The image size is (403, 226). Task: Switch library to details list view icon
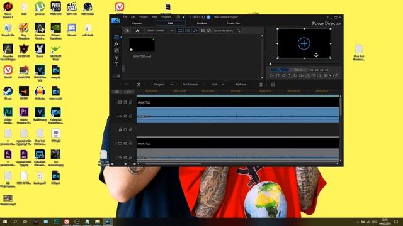point(203,31)
